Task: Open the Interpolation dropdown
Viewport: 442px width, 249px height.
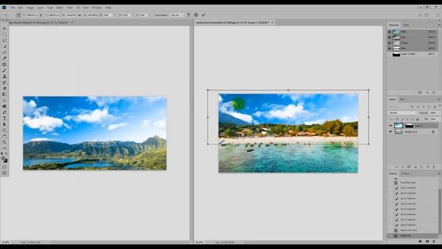Action: 177,15
